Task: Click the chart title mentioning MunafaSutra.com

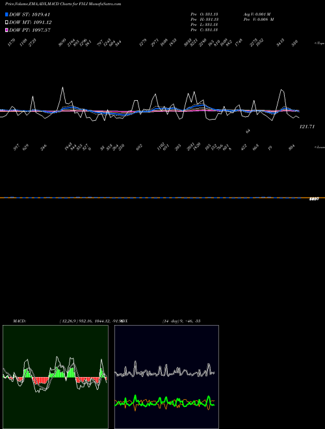Action: click(x=63, y=4)
